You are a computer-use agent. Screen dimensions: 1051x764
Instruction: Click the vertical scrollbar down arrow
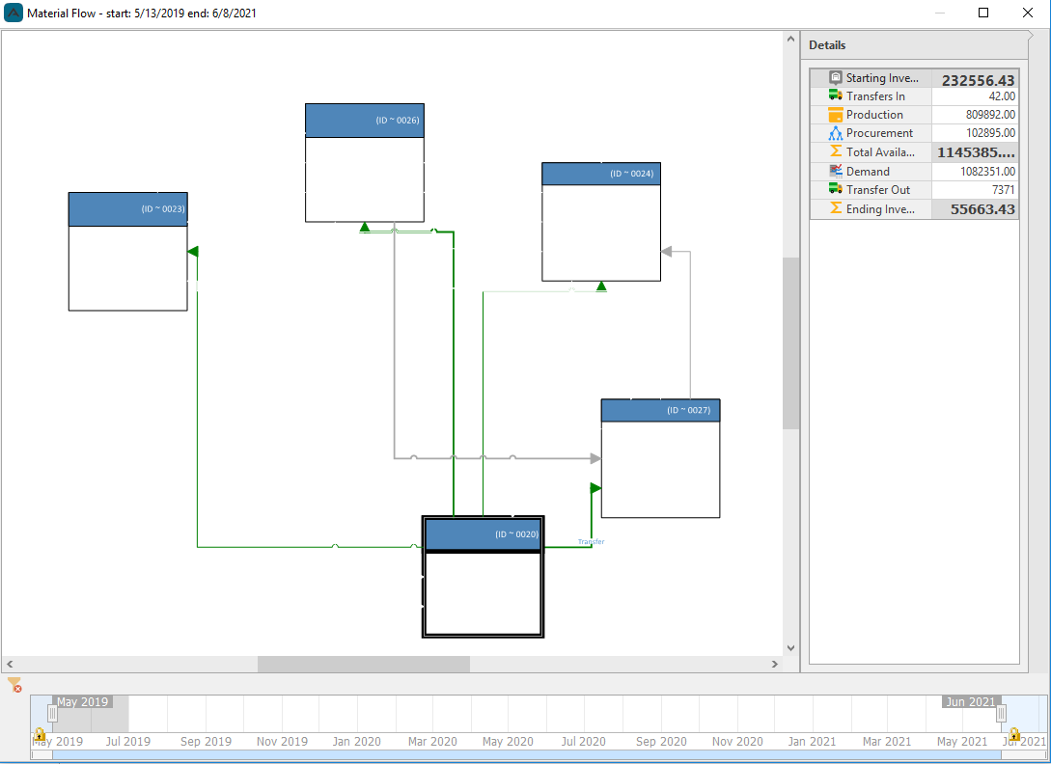pyautogui.click(x=791, y=648)
